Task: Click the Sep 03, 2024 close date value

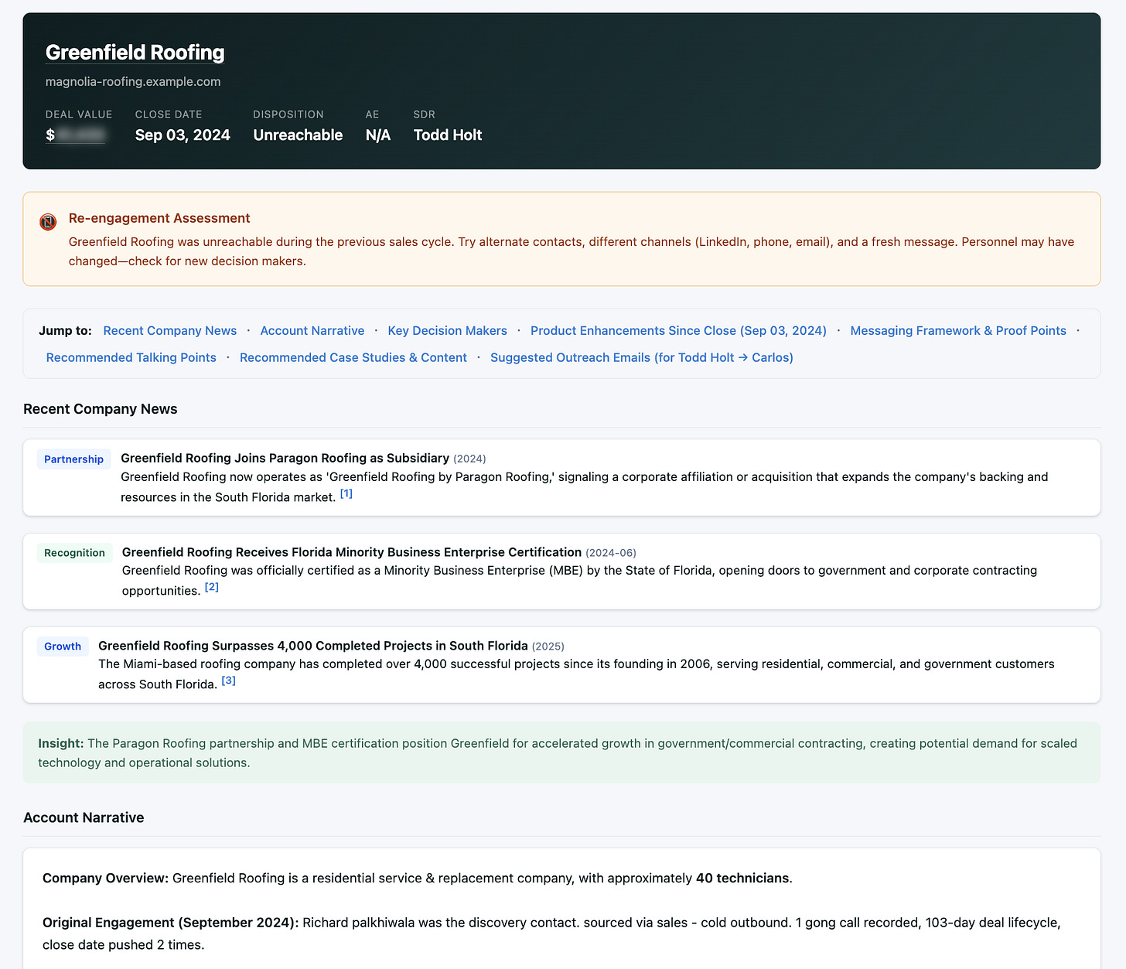Action: (183, 135)
